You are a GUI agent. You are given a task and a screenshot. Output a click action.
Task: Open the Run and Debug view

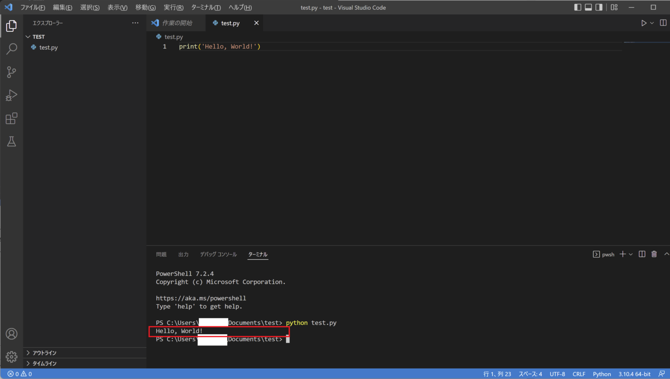pos(11,95)
